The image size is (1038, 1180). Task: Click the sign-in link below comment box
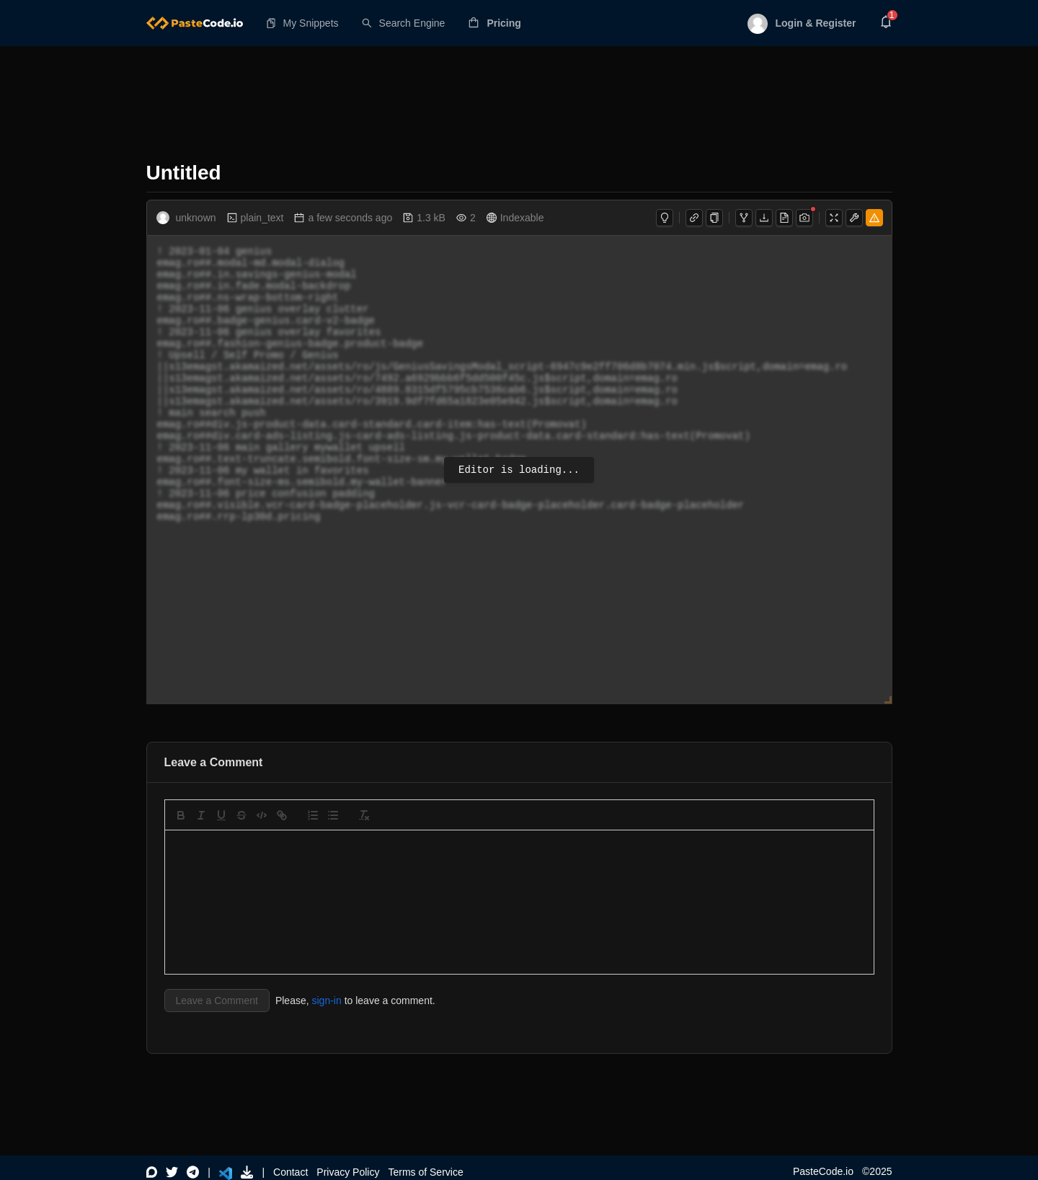click(x=327, y=1001)
